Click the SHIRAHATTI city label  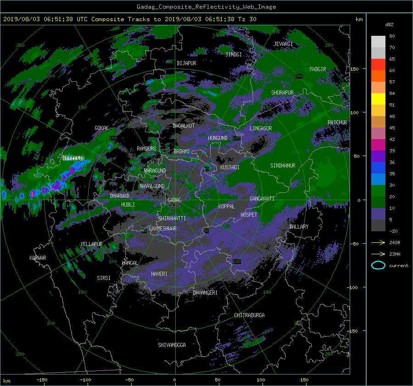[x=172, y=218]
